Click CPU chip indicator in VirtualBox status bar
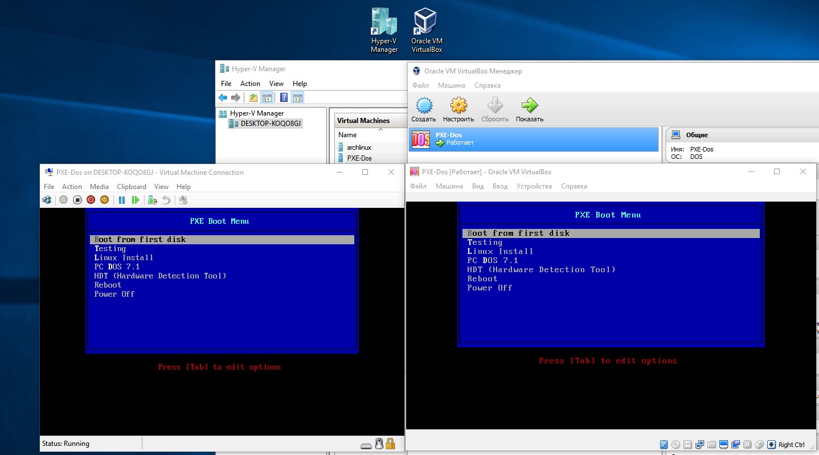The image size is (819, 455). coord(747,445)
